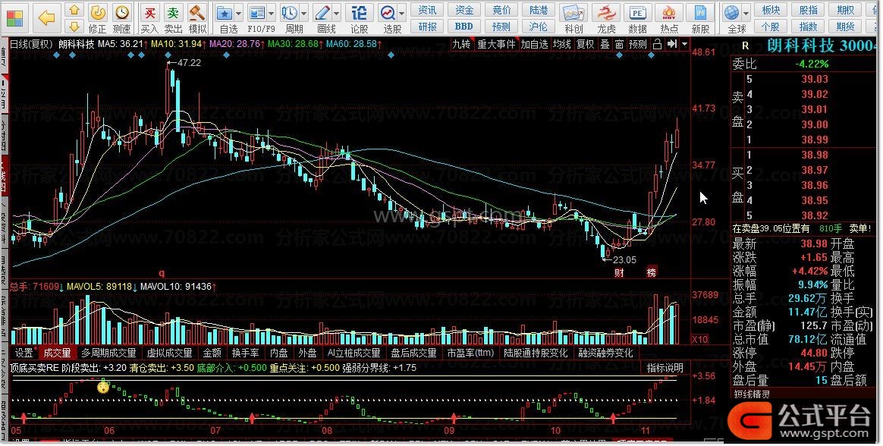Screen dimensions: 883x446
Task: Toggle 窗 multi-window mode
Action: click(620, 44)
